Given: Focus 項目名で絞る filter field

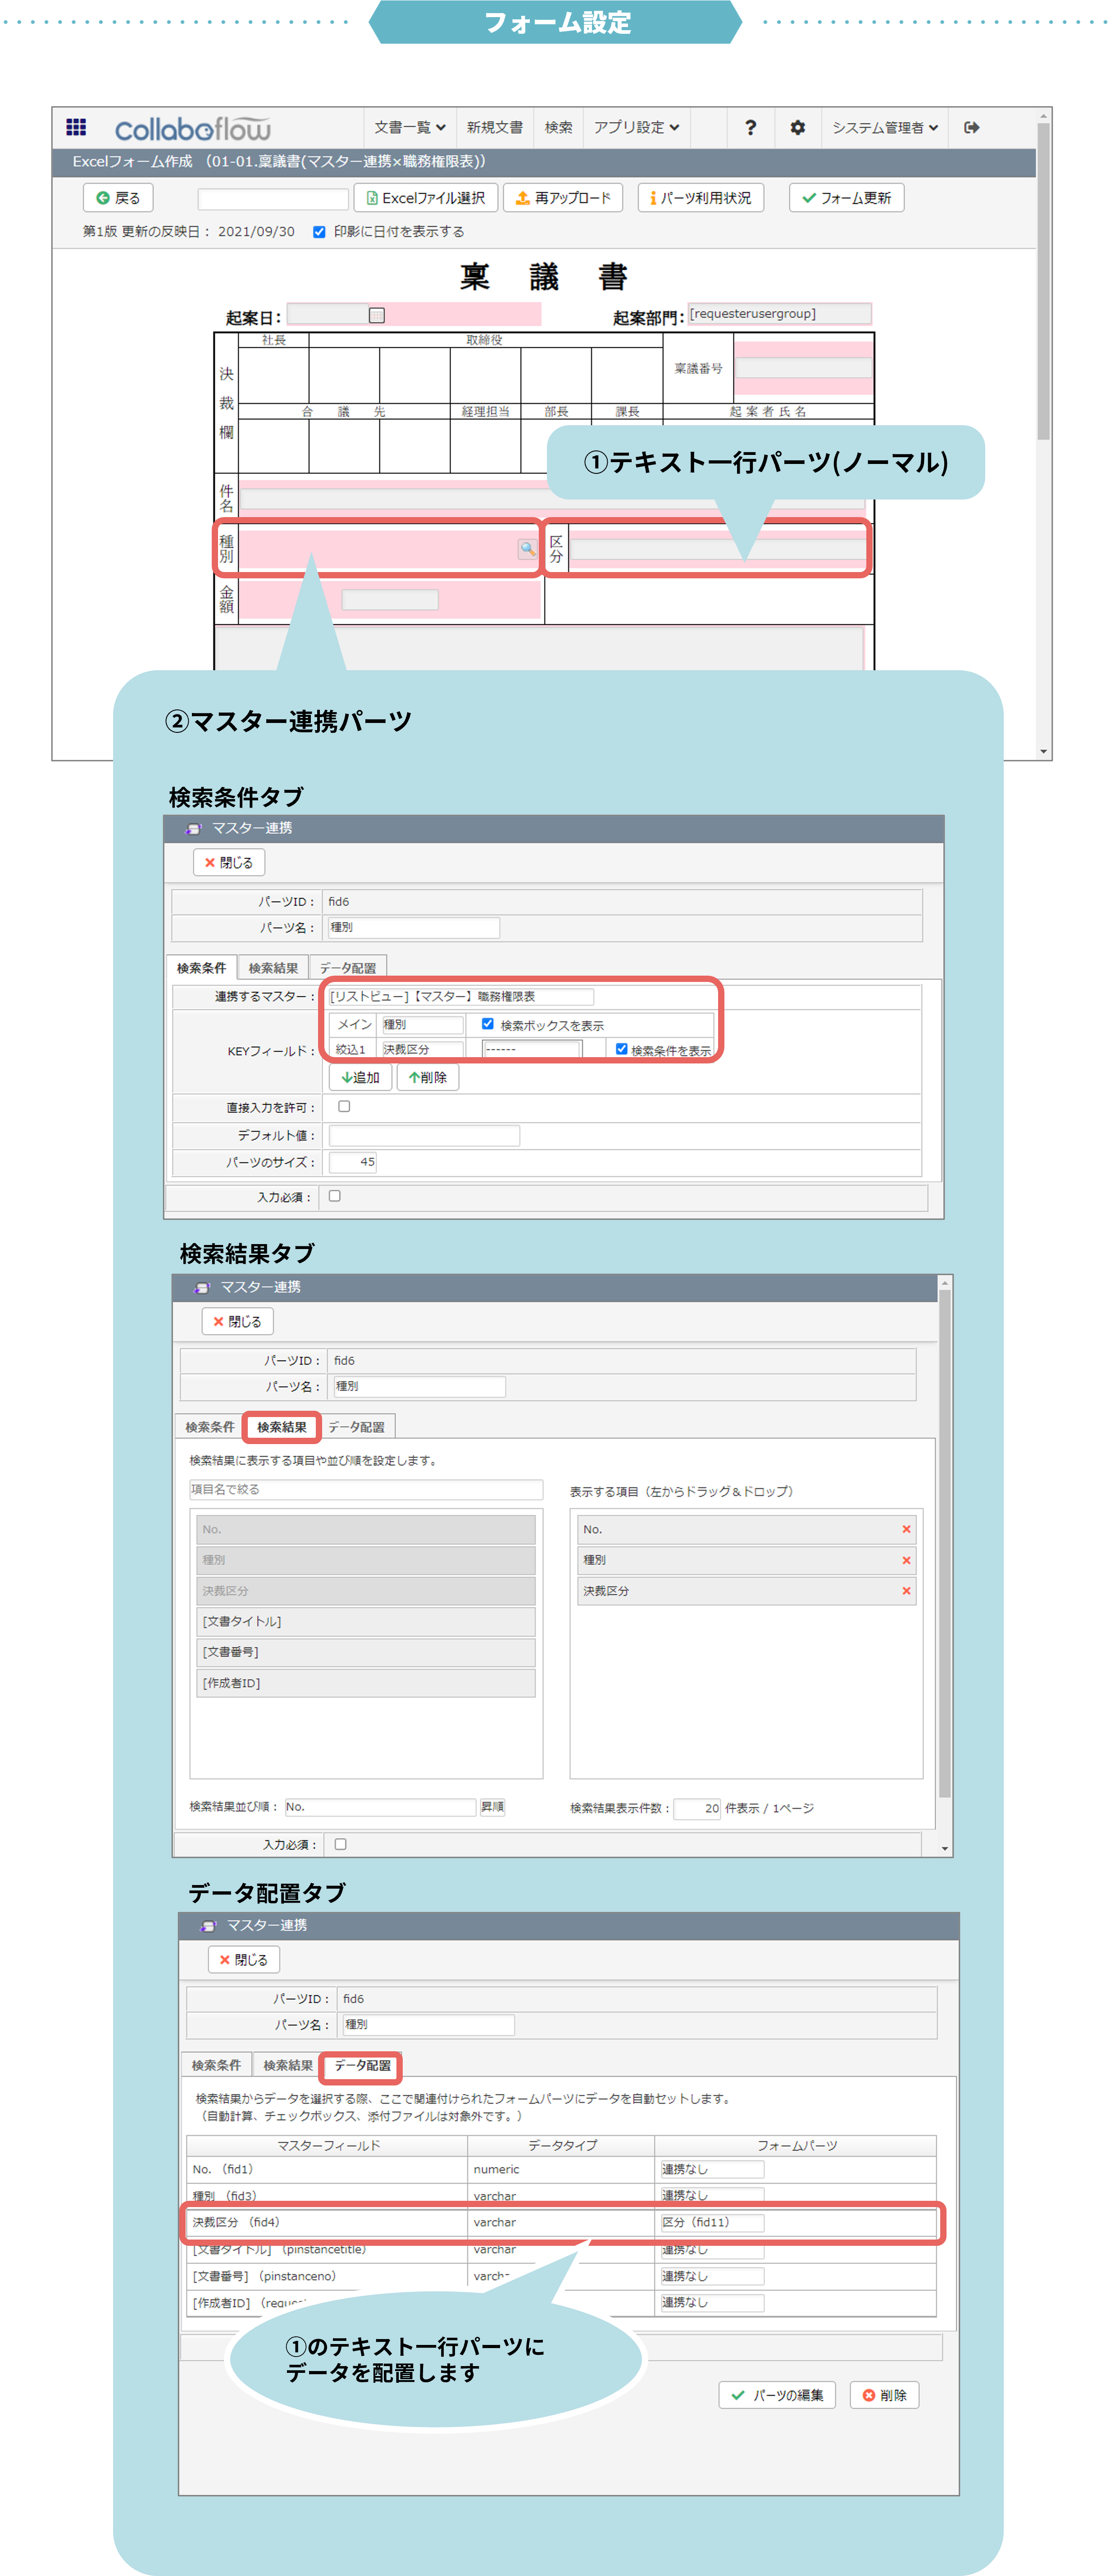Looking at the screenshot, I should click(366, 1490).
